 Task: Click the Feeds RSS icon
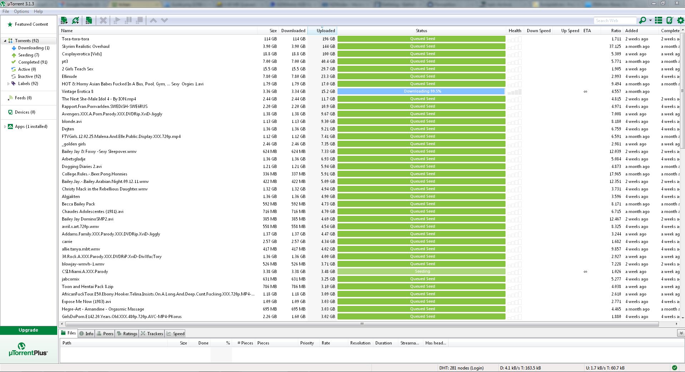[x=10, y=98]
